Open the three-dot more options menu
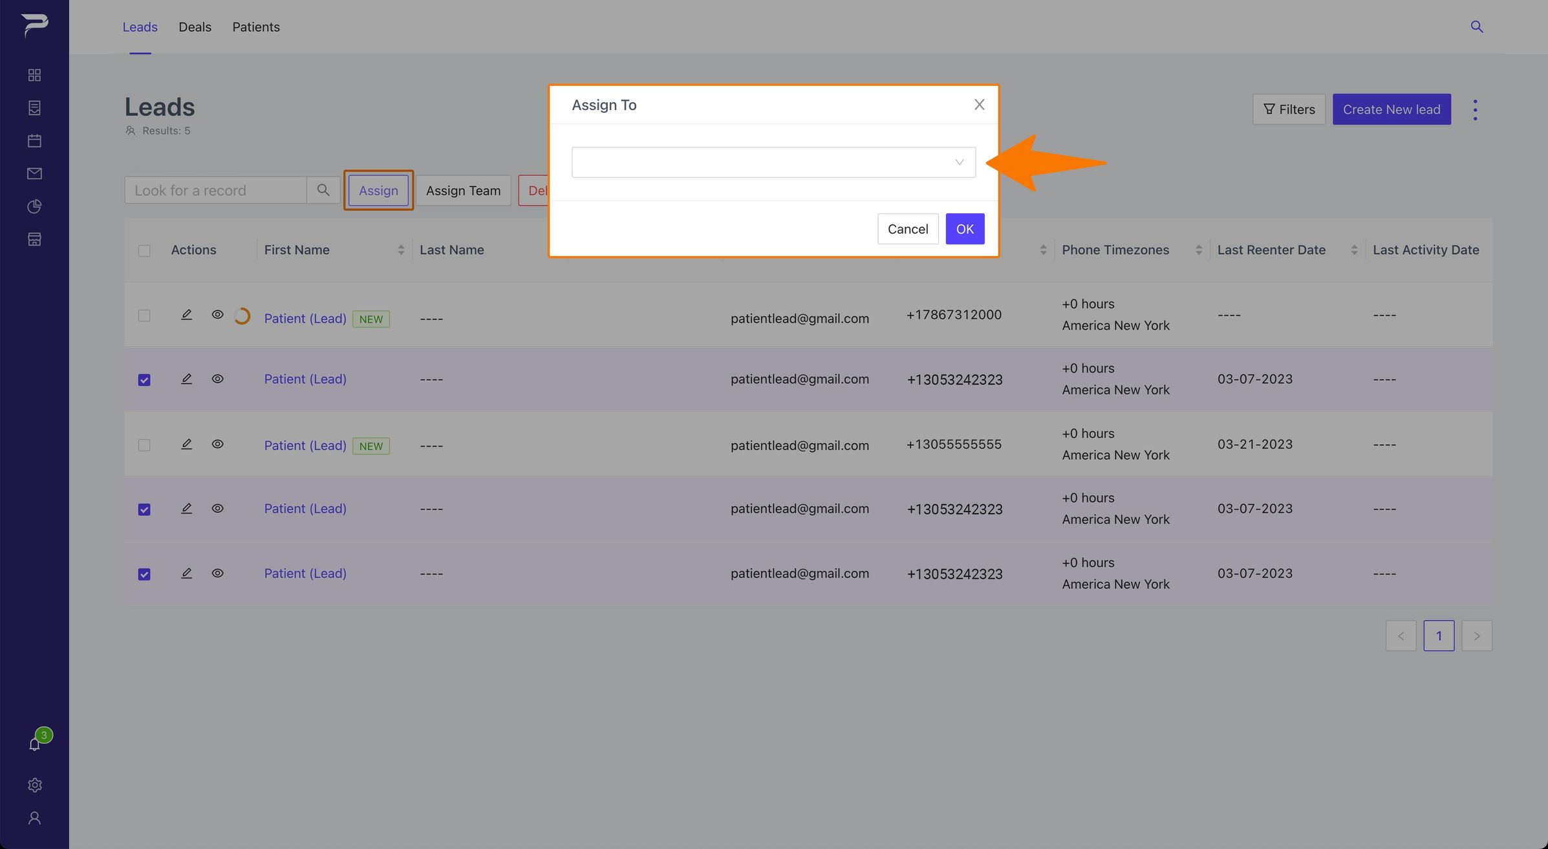This screenshot has height=849, width=1548. click(x=1475, y=109)
